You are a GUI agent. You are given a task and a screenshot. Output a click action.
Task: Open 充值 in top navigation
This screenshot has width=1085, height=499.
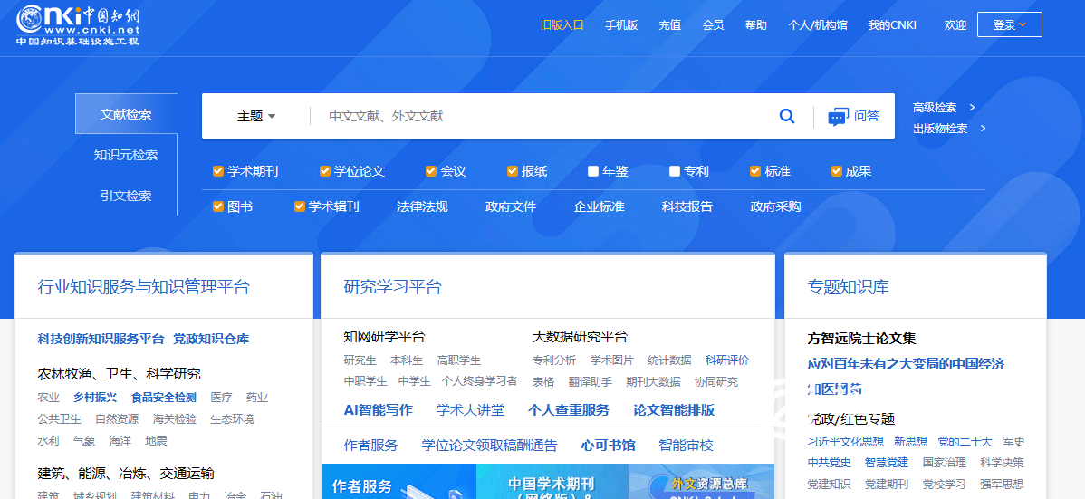(670, 25)
